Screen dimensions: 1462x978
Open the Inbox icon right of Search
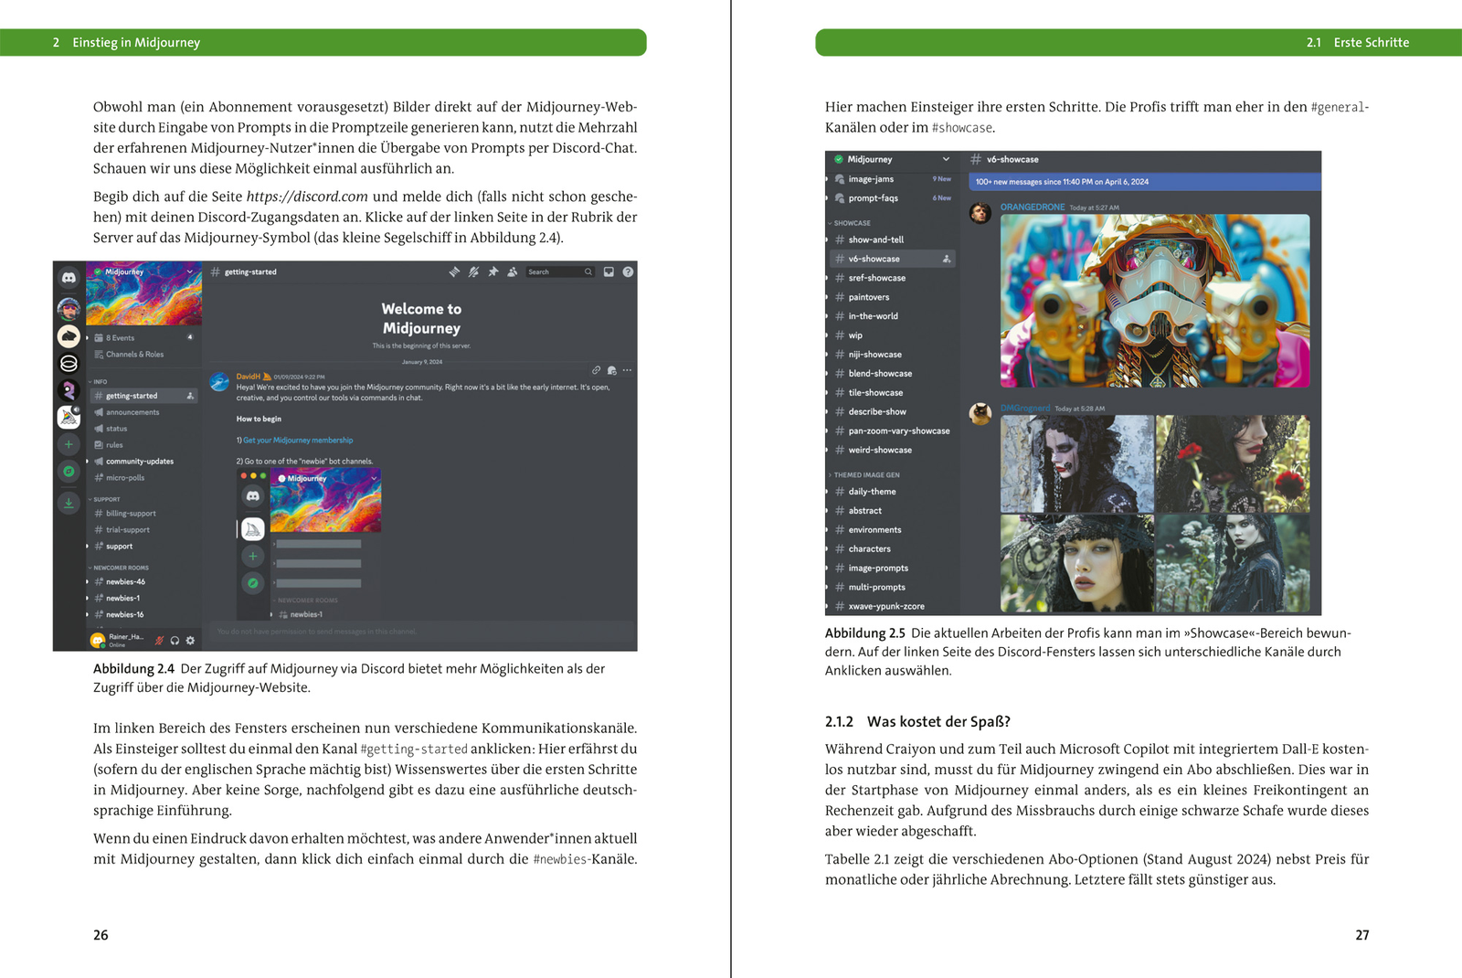(x=609, y=271)
